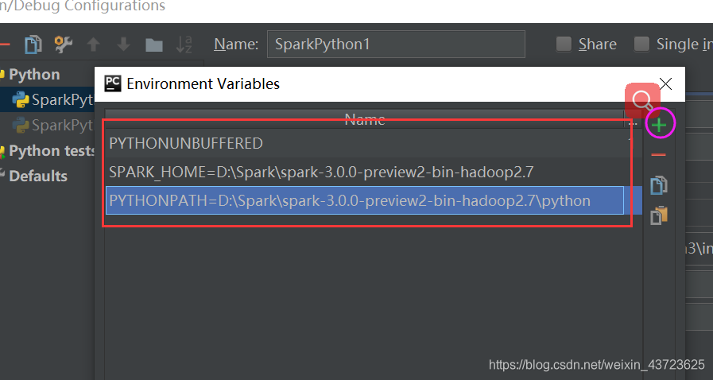Click the Name column header

pos(365,119)
